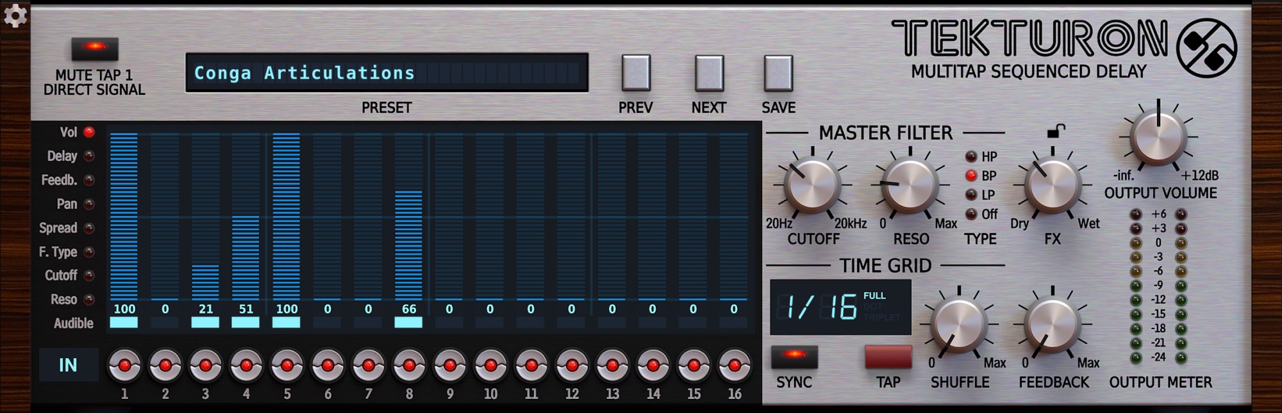Click the tap 8 volume bar
Image resolution: width=1282 pixels, height=413 pixels.
[408, 243]
